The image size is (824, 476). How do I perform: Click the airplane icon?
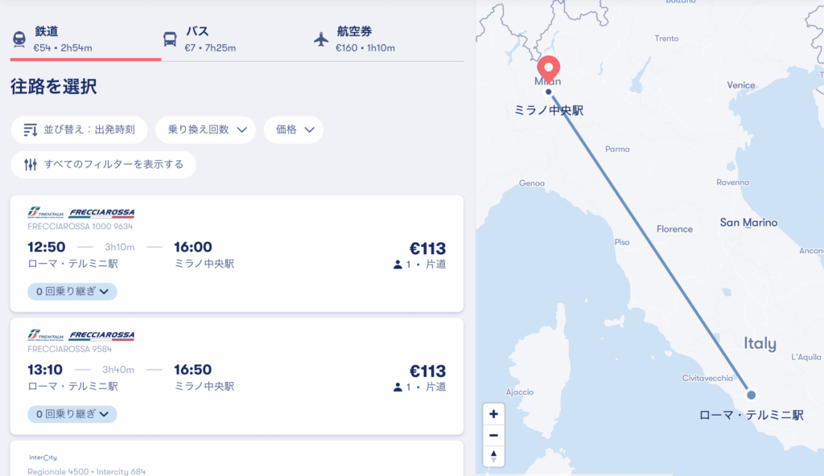[321, 39]
